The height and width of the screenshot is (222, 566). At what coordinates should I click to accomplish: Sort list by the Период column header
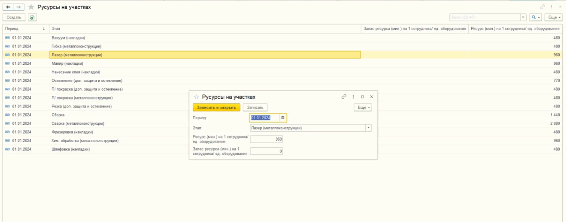pyautogui.click(x=24, y=29)
